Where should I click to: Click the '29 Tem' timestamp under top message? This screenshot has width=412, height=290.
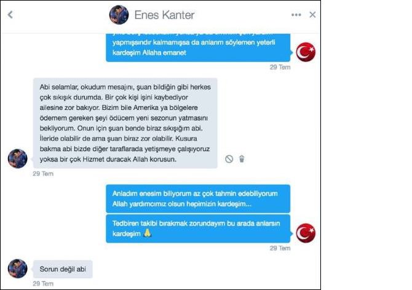[x=280, y=67]
